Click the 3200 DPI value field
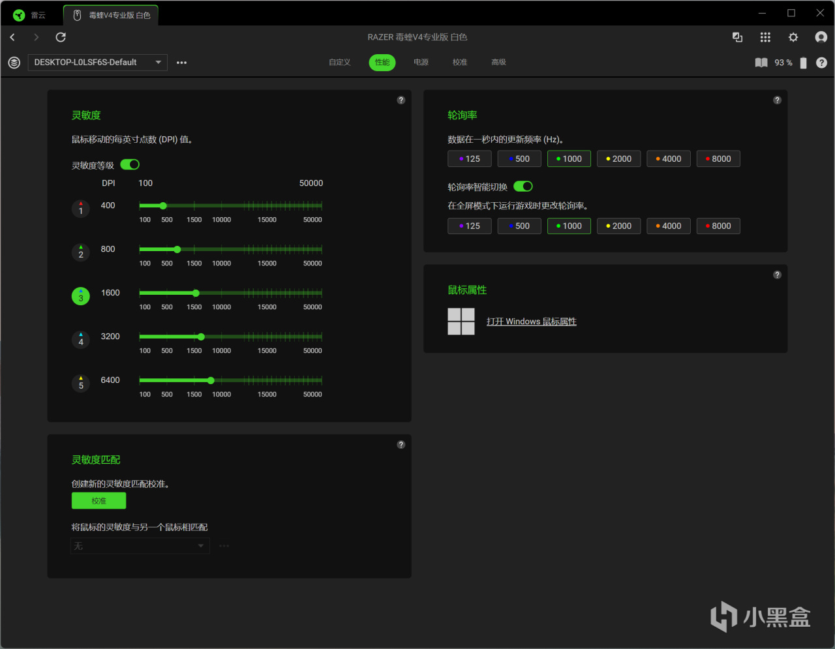This screenshot has width=835, height=649. click(x=110, y=337)
